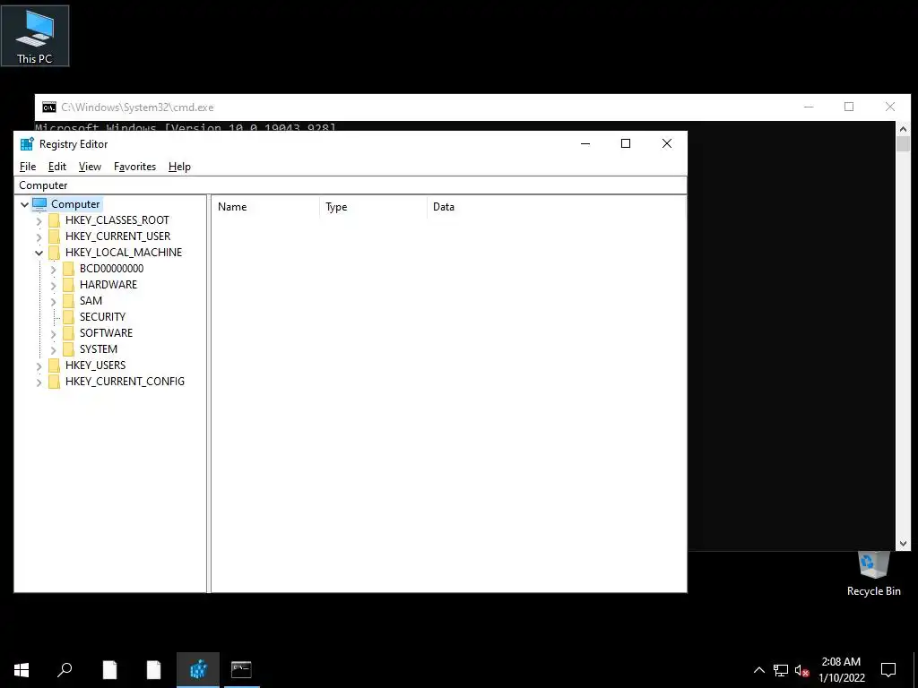Open taskbar search magnifier
Viewport: 918px width, 688px height.
point(65,670)
